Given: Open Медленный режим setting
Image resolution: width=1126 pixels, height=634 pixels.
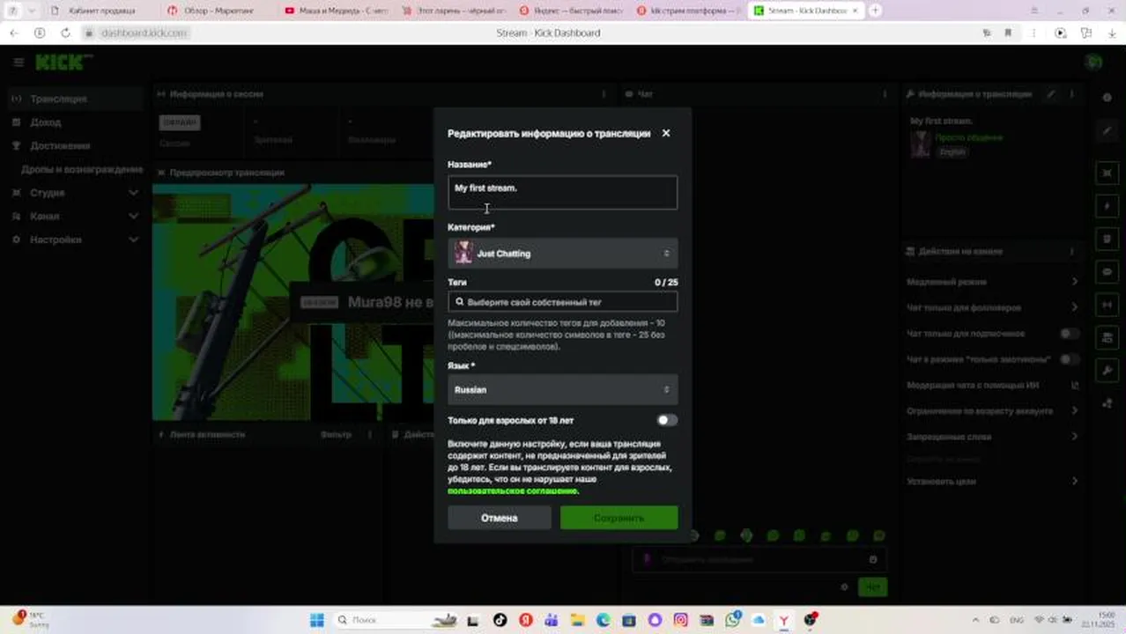Looking at the screenshot, I should tap(991, 282).
